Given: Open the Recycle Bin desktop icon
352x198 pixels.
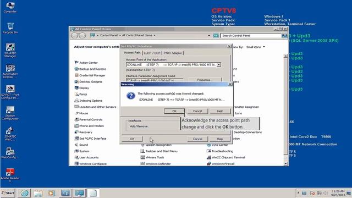Looking at the screenshot, I should click(10, 28).
